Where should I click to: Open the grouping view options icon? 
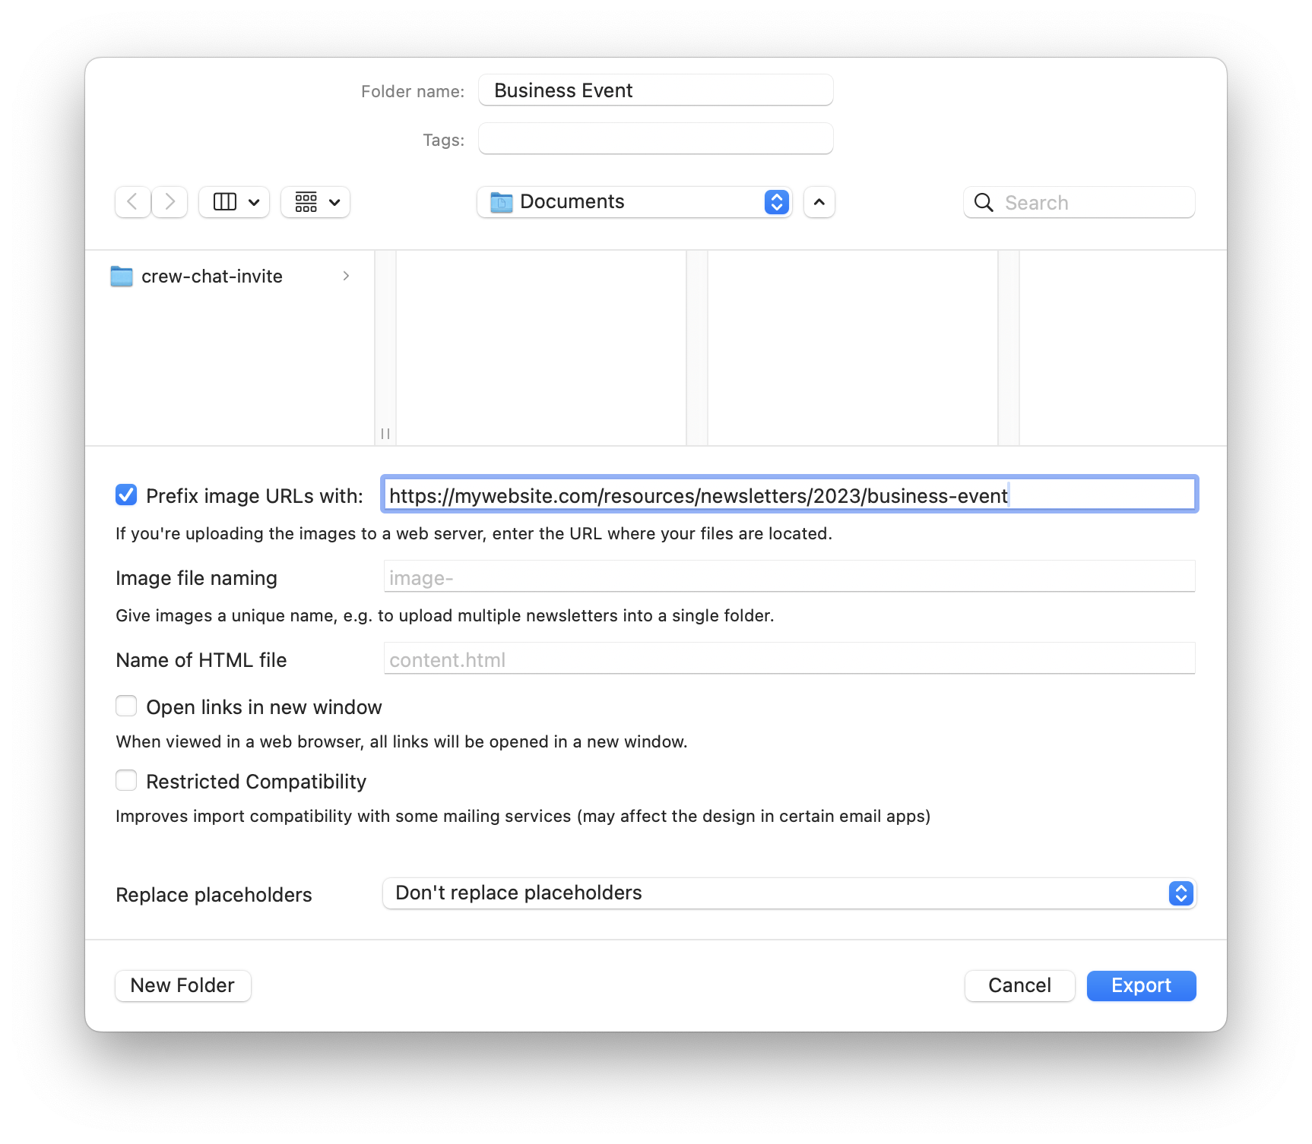click(x=307, y=201)
